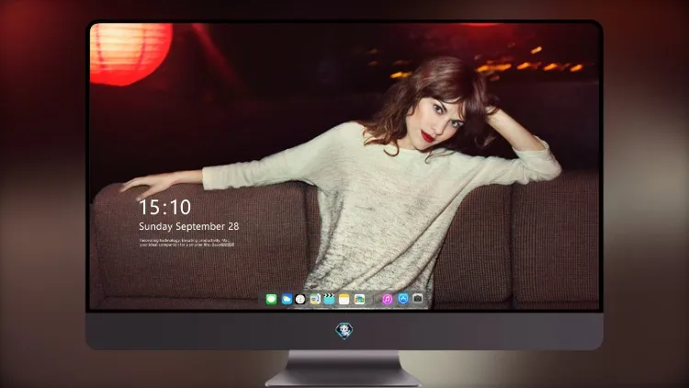The width and height of the screenshot is (689, 388).
Task: Click the diamond logo on monitor chin
Action: pyautogui.click(x=344, y=330)
